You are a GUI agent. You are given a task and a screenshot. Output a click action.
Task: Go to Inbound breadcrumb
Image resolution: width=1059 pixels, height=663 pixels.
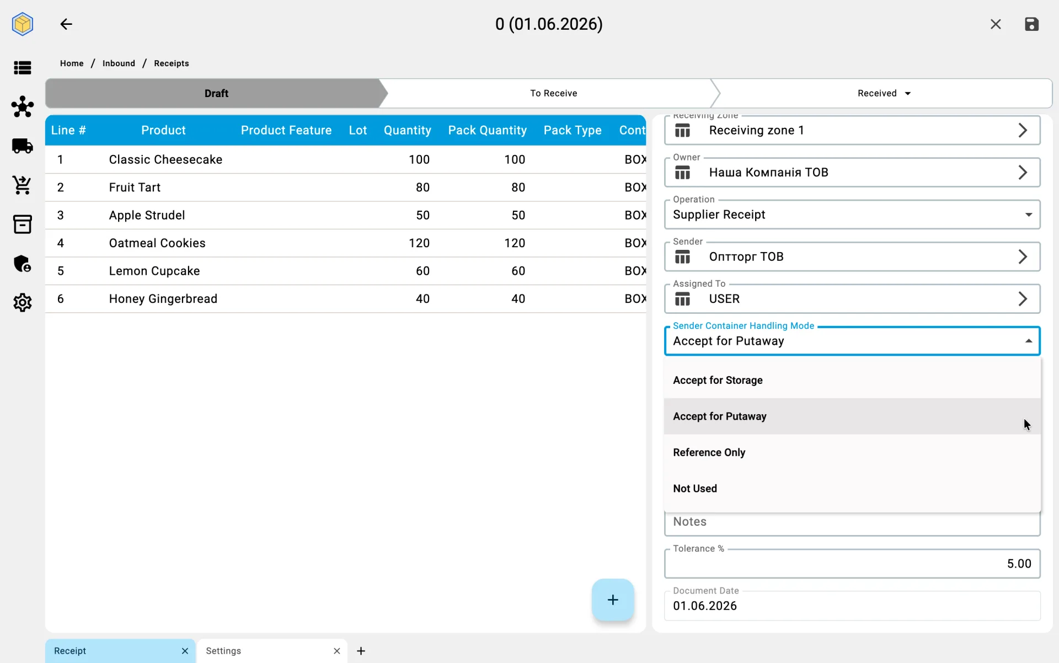tap(119, 63)
